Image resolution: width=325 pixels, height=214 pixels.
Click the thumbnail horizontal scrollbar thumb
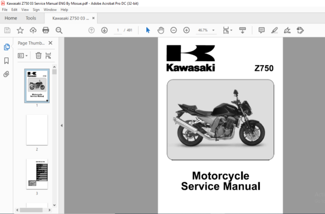(x=31, y=210)
